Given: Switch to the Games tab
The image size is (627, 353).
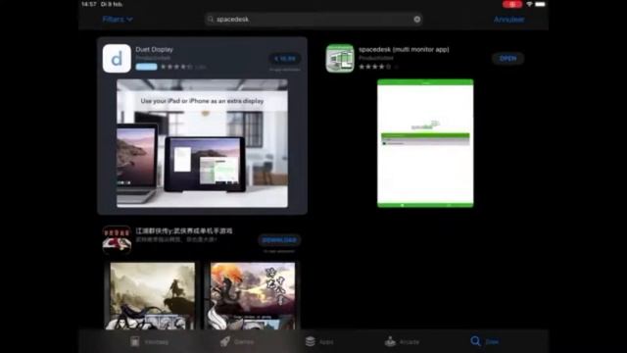Looking at the screenshot, I should (x=237, y=341).
